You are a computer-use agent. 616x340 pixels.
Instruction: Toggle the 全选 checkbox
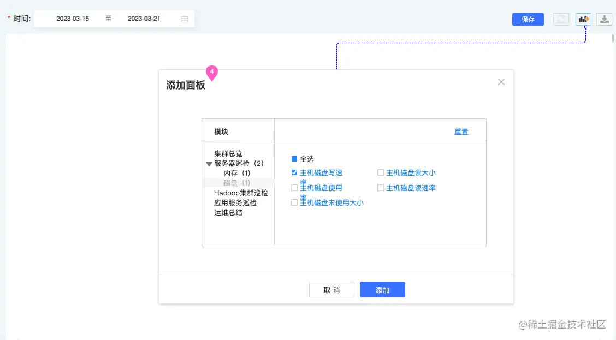(294, 159)
